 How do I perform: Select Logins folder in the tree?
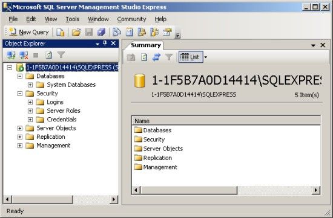(55, 102)
